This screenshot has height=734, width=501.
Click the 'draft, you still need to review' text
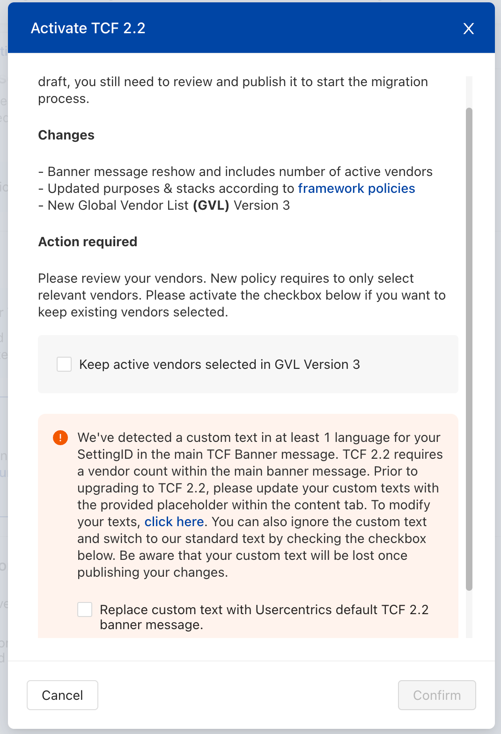pyautogui.click(x=233, y=90)
